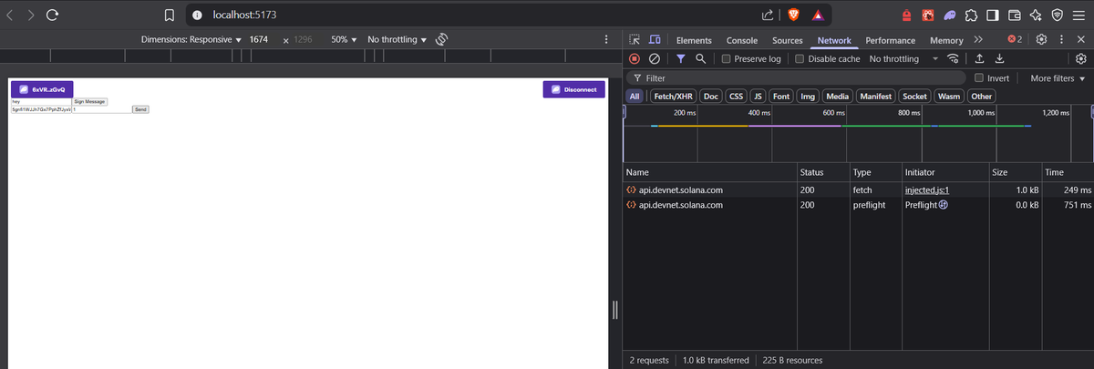Screen dimensions: 1094x369
Task: Open the Phantom ghost wallet extension
Action: [950, 15]
